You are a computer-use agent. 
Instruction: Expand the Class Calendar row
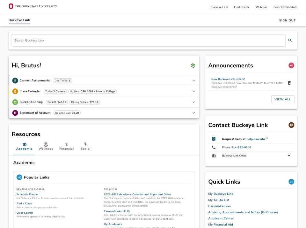pyautogui.click(x=193, y=91)
